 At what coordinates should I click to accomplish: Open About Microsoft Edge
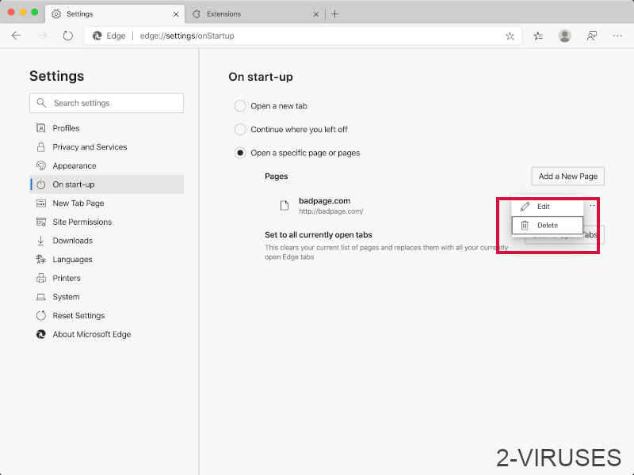pos(106,334)
